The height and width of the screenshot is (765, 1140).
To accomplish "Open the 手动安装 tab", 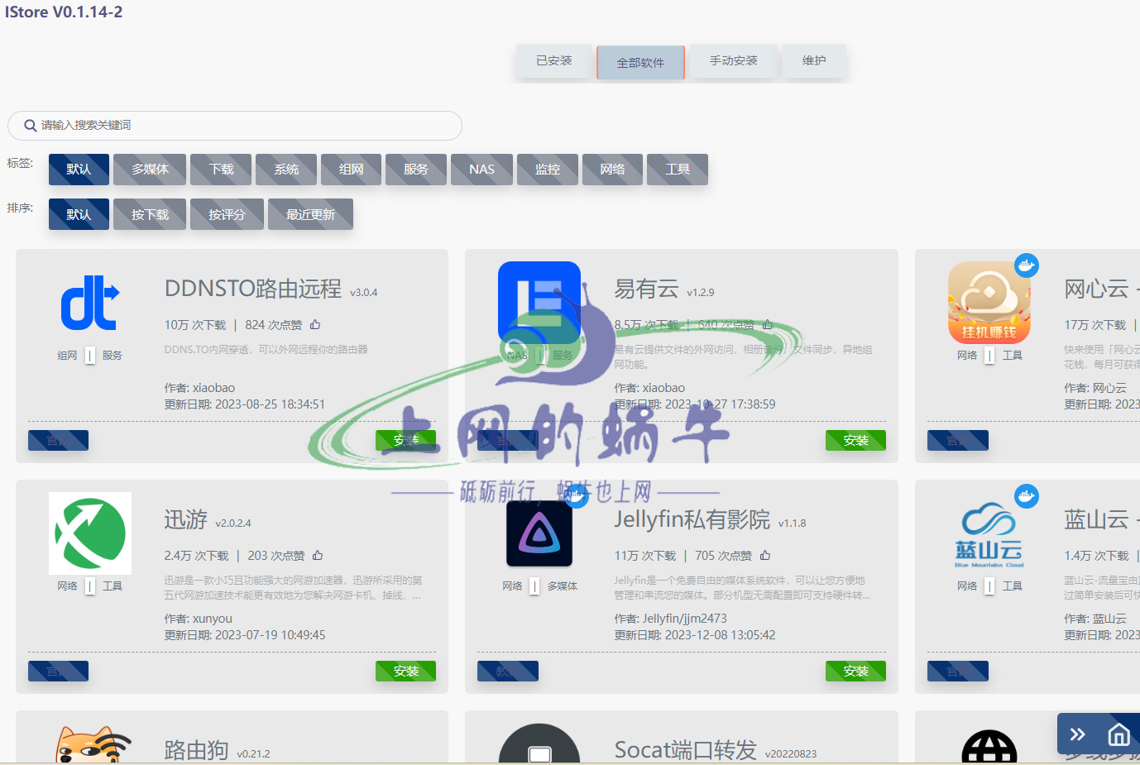I will click(x=734, y=60).
